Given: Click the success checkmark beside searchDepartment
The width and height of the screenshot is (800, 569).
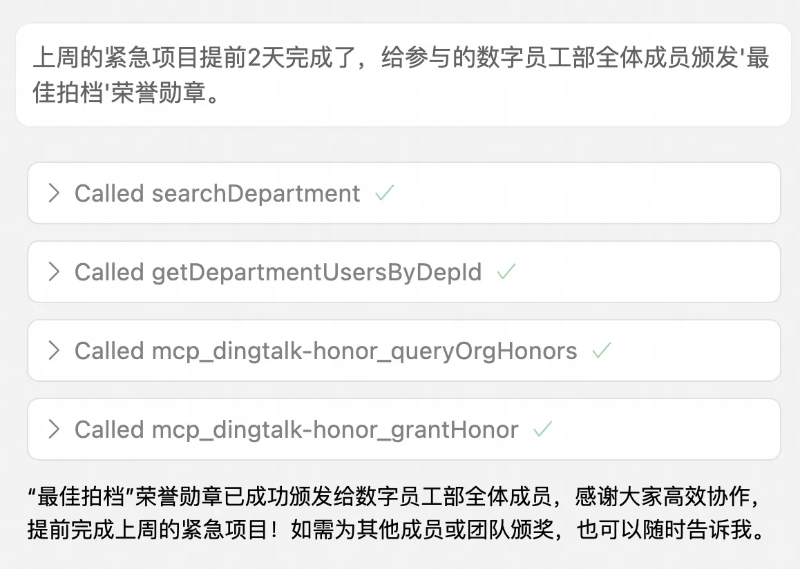Looking at the screenshot, I should pos(384,193).
